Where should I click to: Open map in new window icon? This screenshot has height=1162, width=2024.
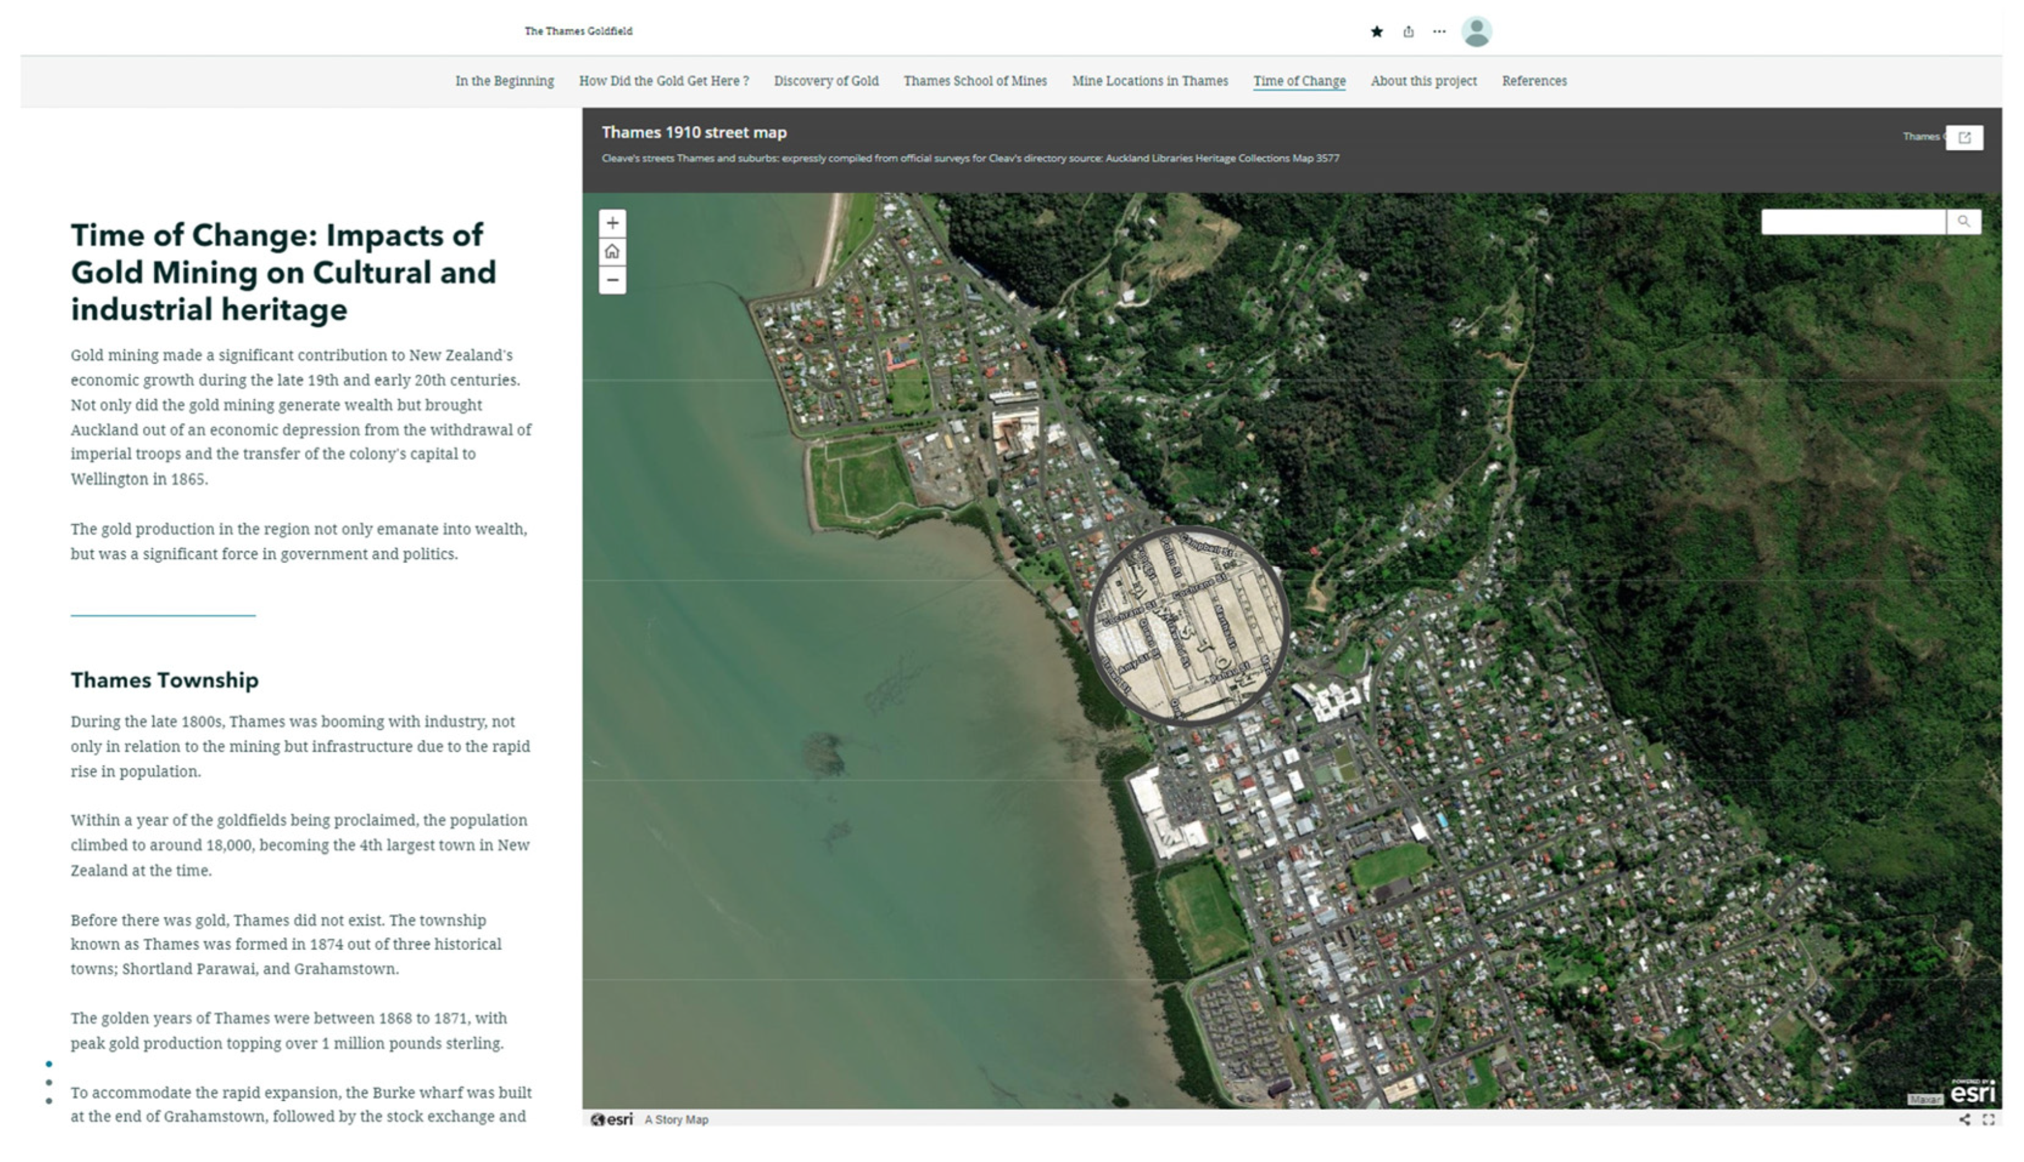point(1964,137)
